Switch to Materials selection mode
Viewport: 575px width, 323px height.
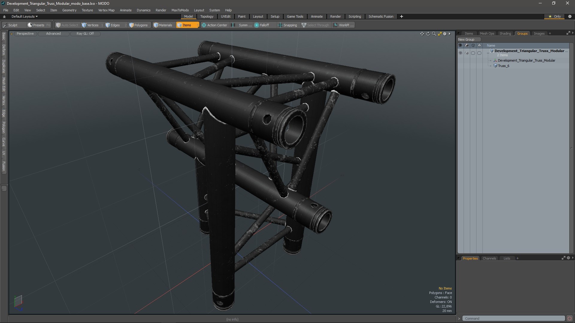[163, 25]
